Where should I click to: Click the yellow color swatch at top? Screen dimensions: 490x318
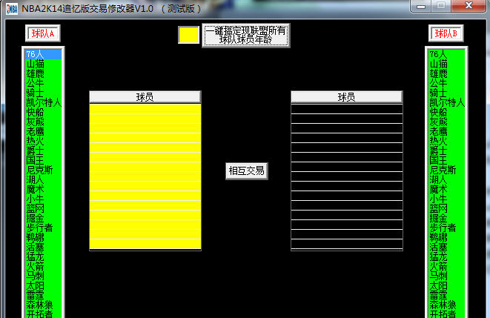tap(189, 35)
